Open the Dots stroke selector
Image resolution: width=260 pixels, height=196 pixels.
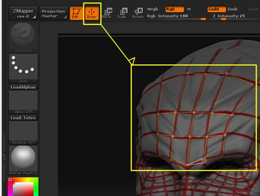coord(23,68)
